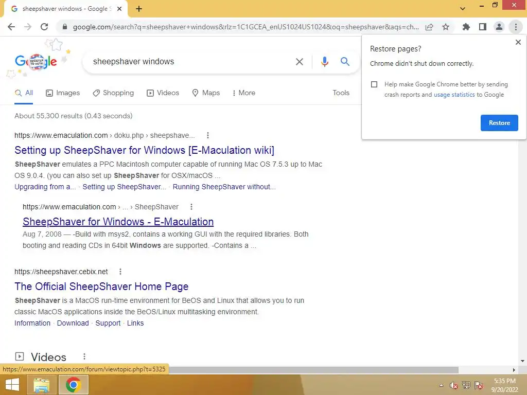View site security lock info
527x395 pixels.
(65, 27)
